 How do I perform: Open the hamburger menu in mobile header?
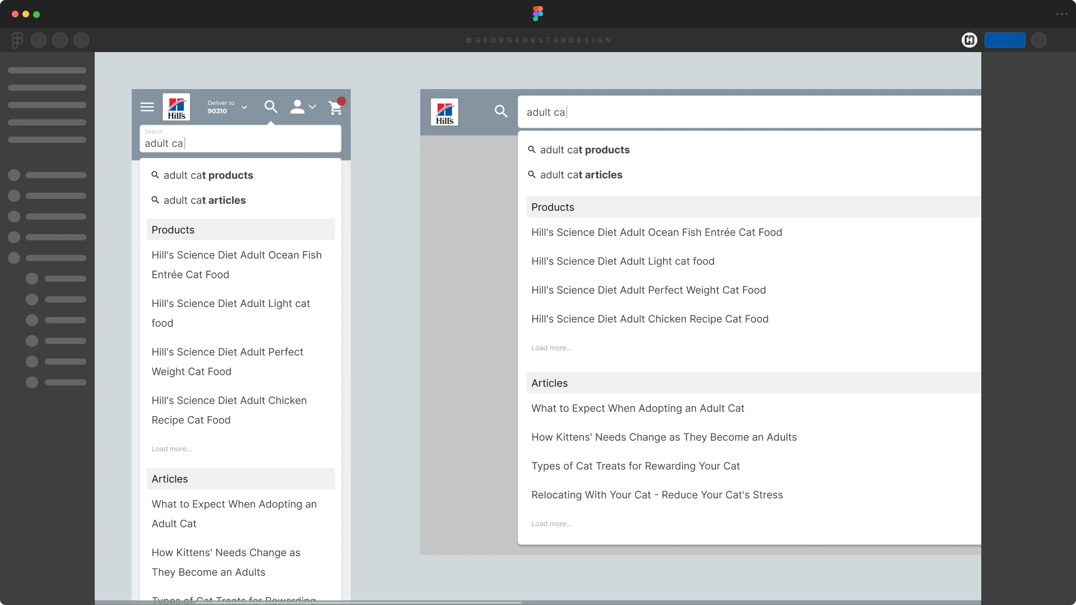click(x=147, y=107)
